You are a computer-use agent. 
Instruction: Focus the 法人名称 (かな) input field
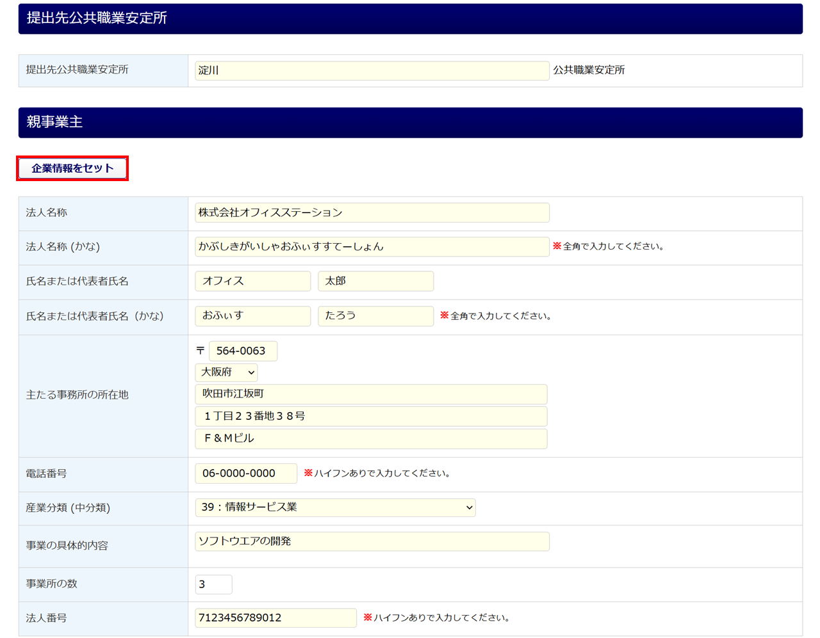372,246
